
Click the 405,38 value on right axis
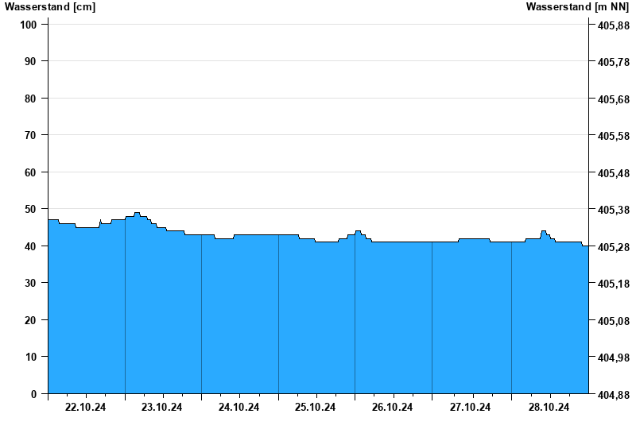(613, 210)
